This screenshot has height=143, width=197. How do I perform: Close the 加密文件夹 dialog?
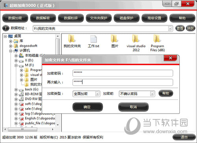click(170, 58)
